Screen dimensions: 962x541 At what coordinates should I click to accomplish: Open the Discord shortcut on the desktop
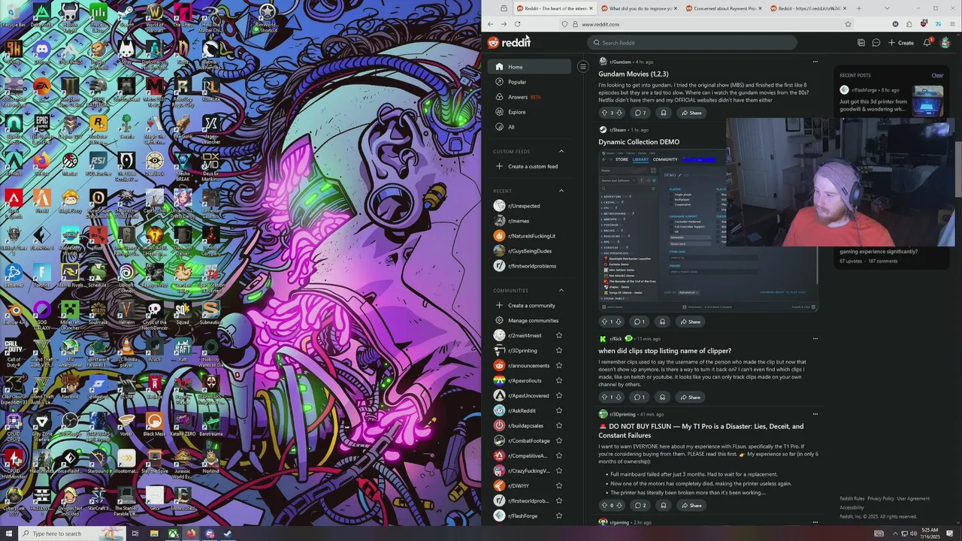pos(42,53)
